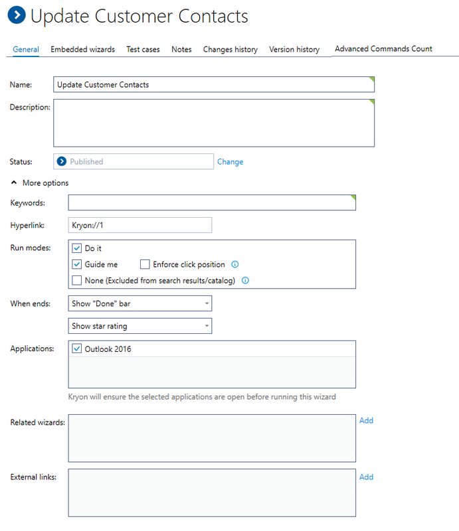Open the Enforce click position info icon

click(235, 264)
